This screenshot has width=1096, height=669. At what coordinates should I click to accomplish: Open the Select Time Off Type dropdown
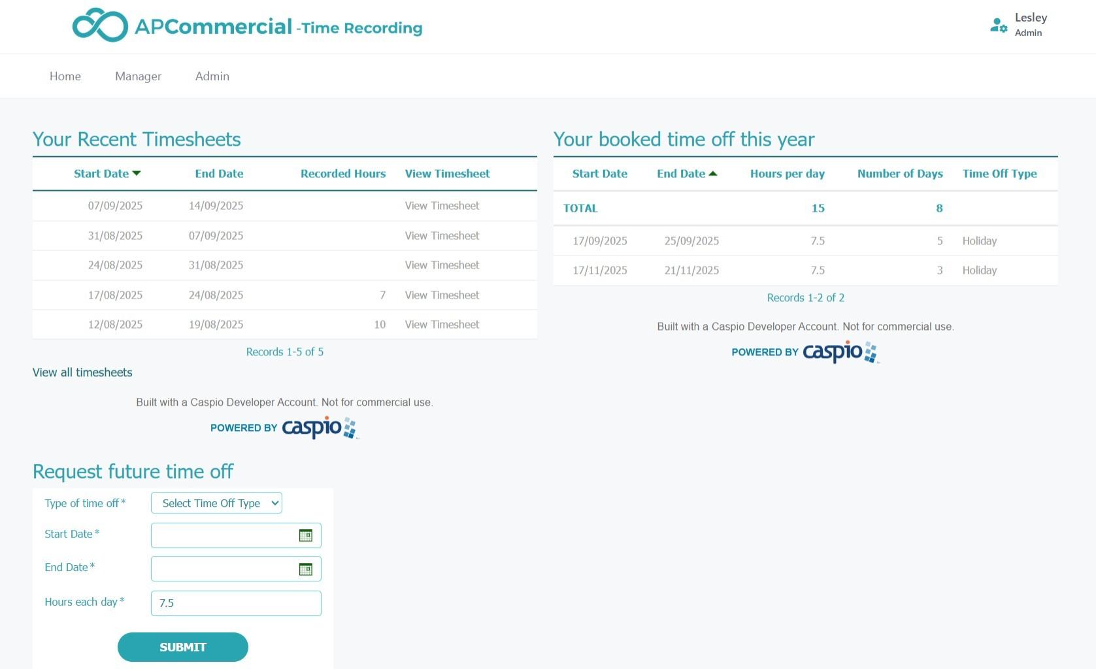pyautogui.click(x=216, y=503)
